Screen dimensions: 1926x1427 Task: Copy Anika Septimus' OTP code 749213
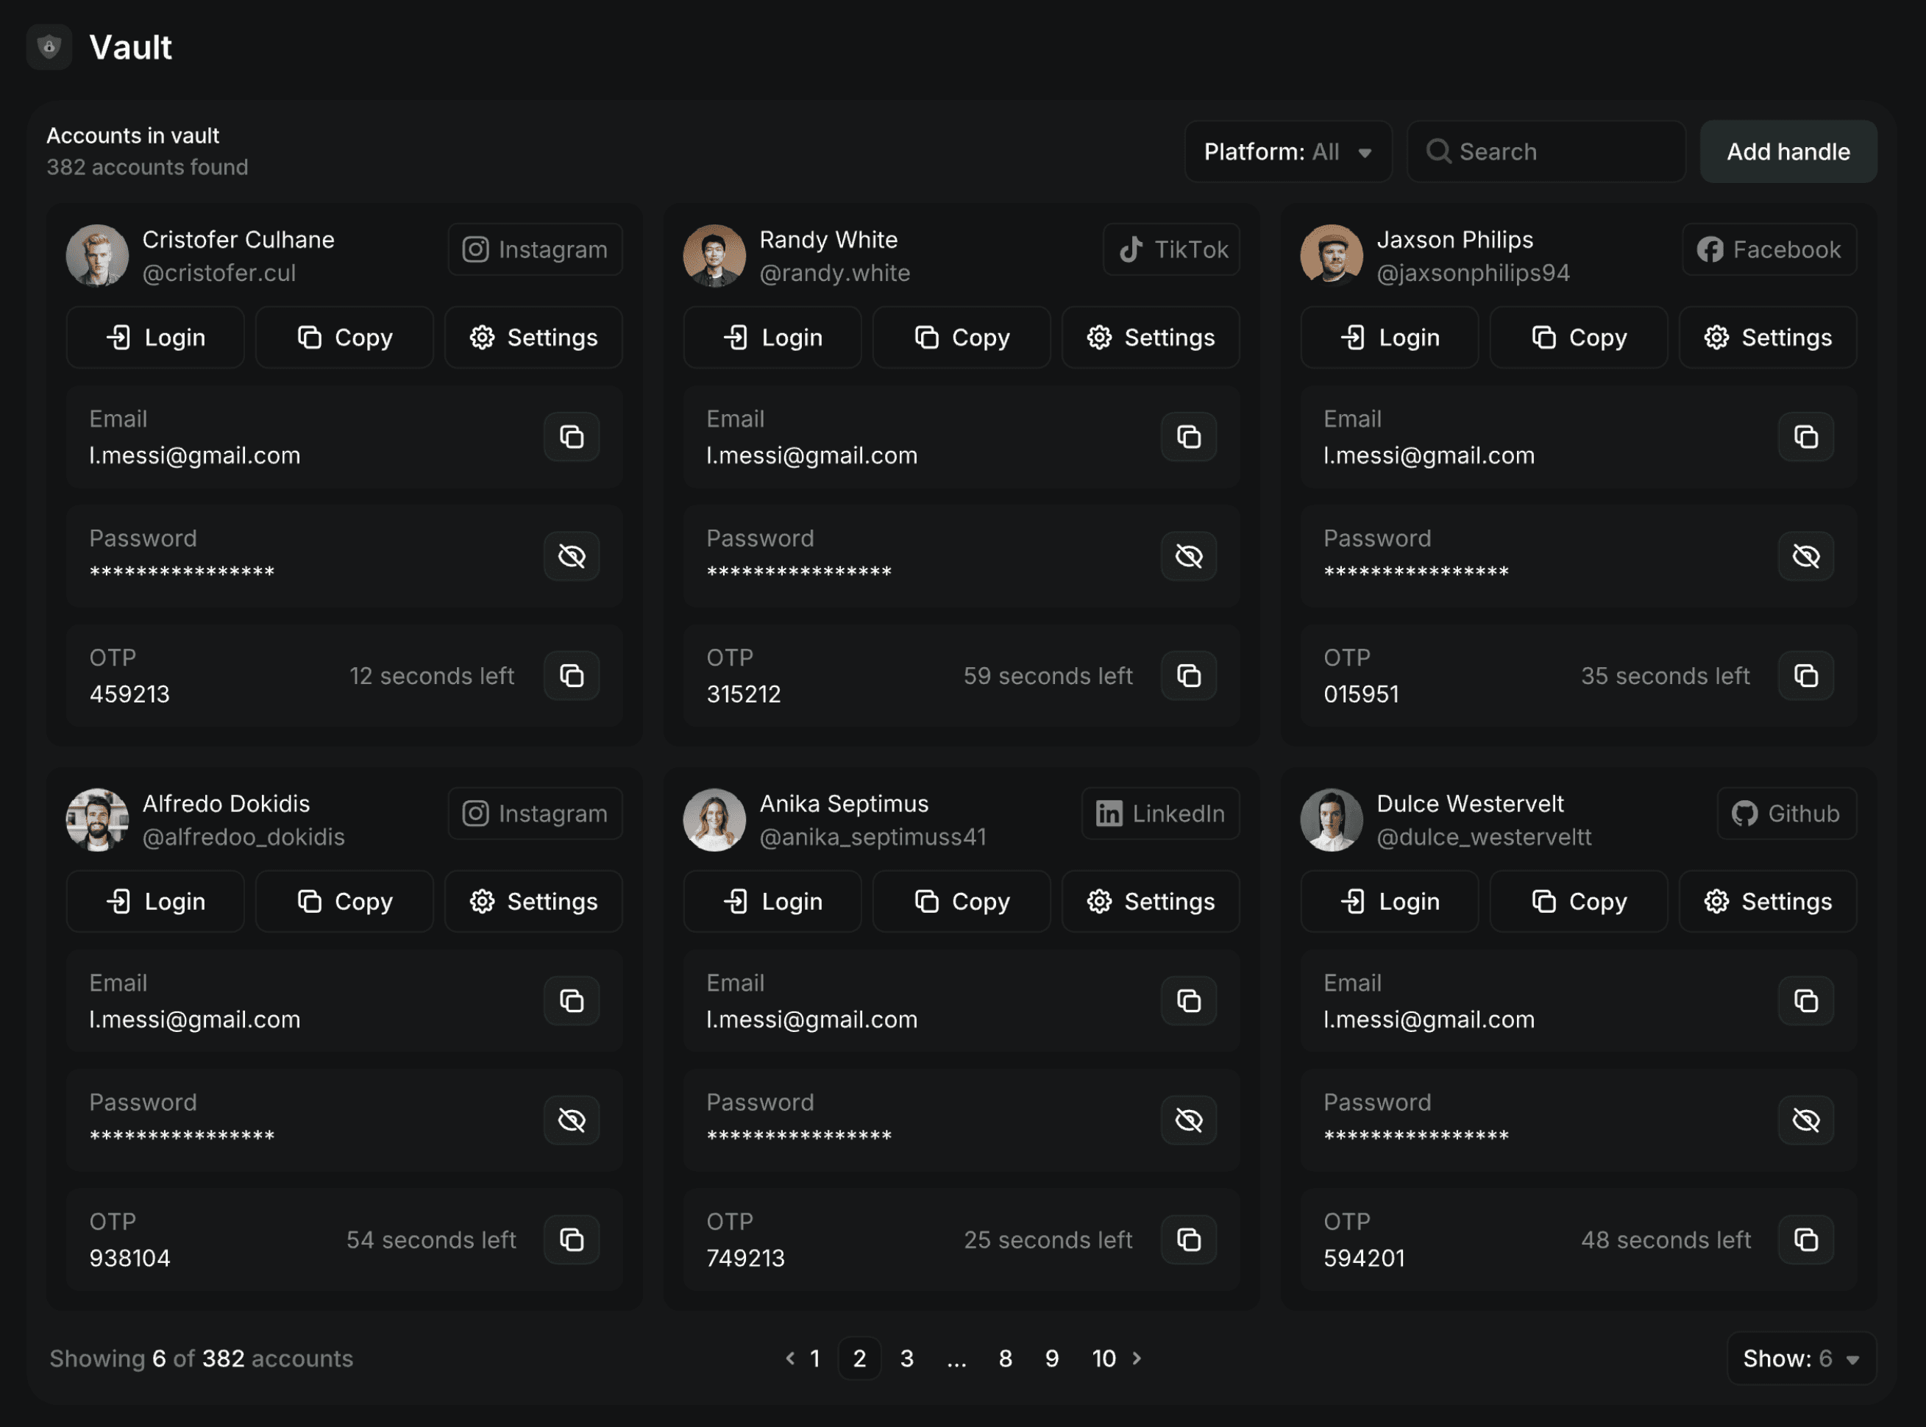pyautogui.click(x=1188, y=1239)
